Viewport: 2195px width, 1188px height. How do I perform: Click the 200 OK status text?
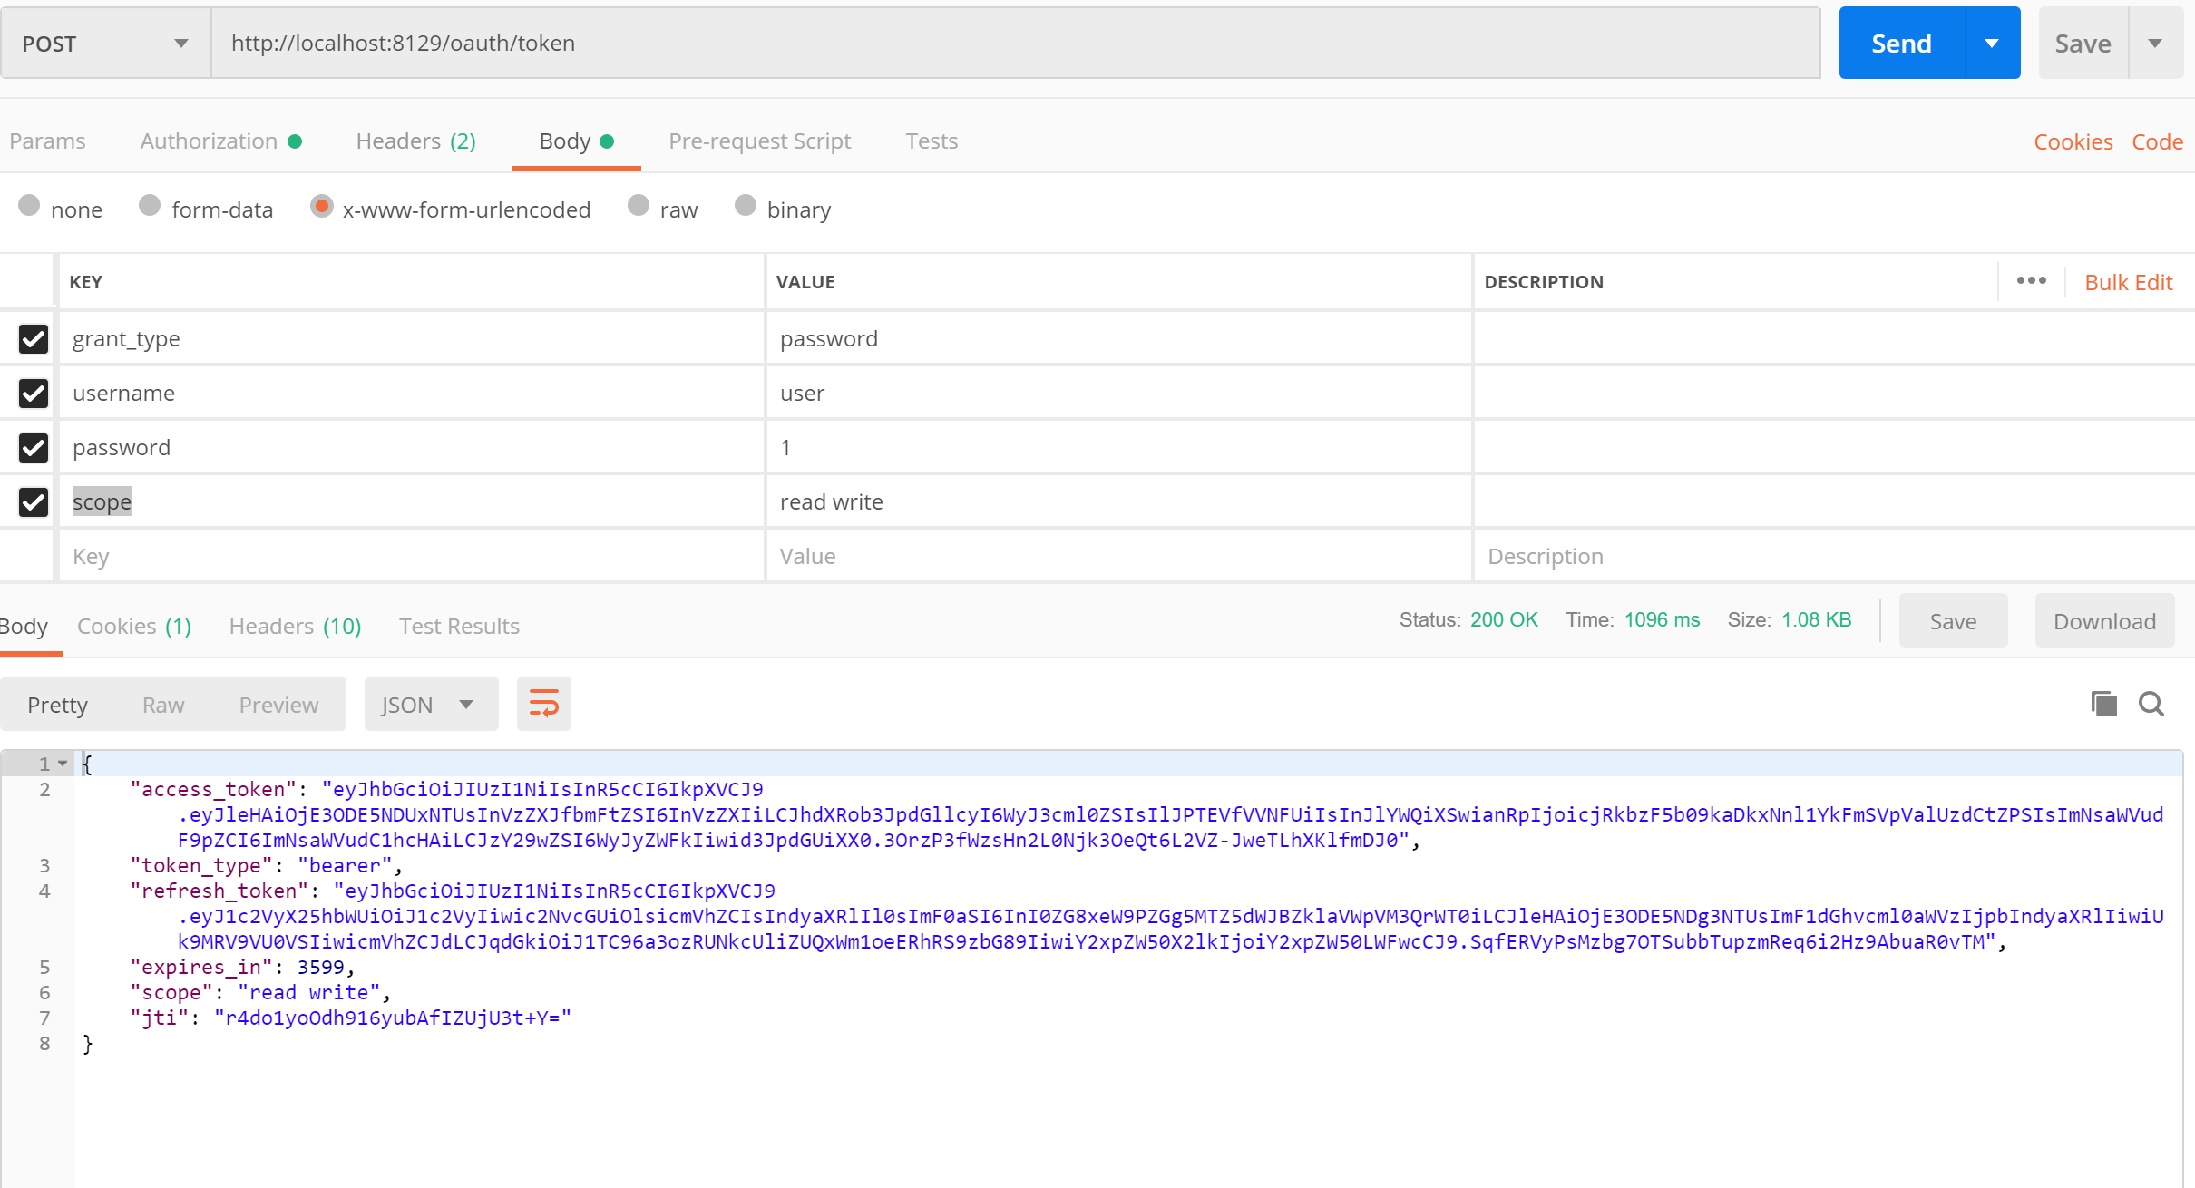(1504, 620)
